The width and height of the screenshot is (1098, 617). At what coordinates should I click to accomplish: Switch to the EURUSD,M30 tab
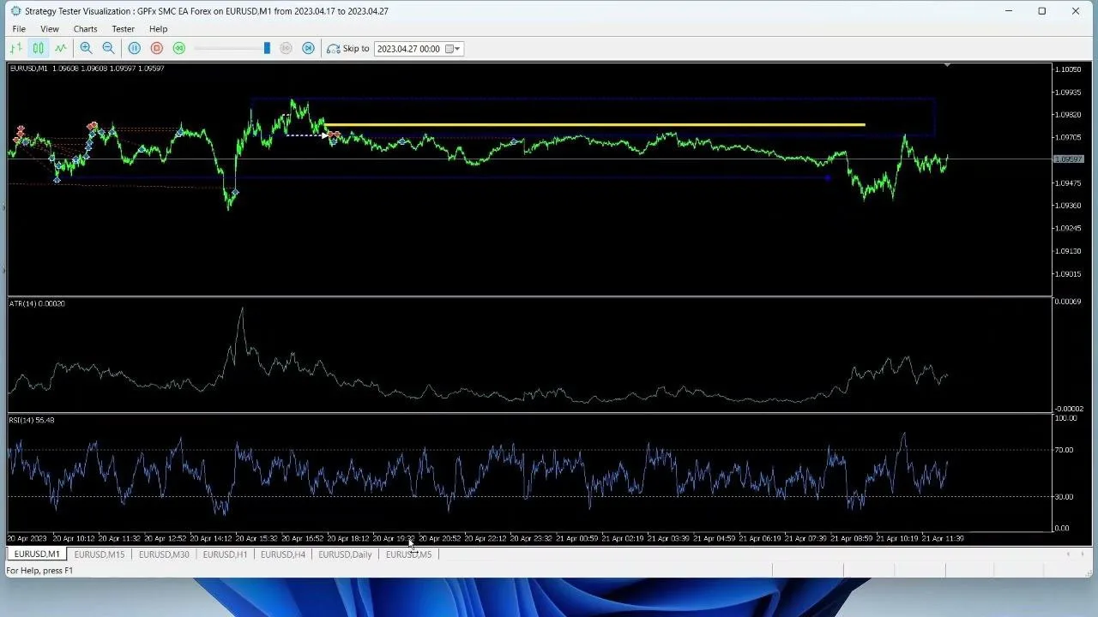164,554
